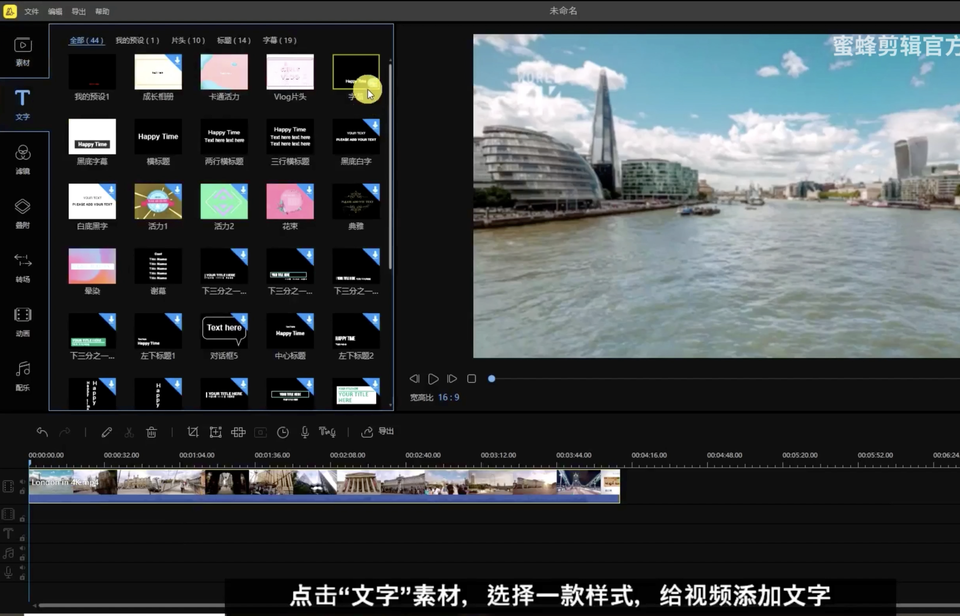
Task: Click the mosaic icon in toolbar
Action: (238, 432)
